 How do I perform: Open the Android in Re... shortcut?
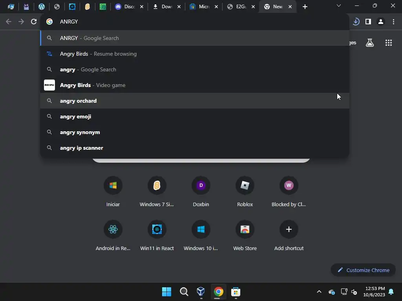[x=113, y=235]
